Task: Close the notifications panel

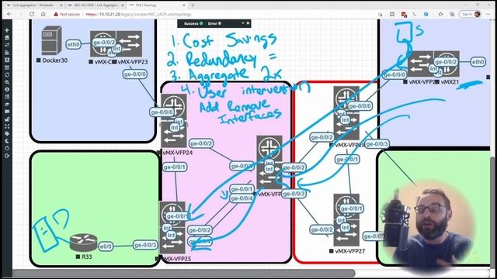Action: [x=248, y=23]
